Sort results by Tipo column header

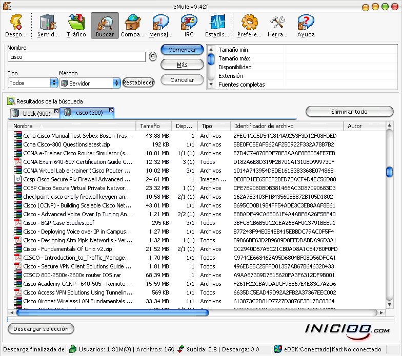click(x=214, y=126)
